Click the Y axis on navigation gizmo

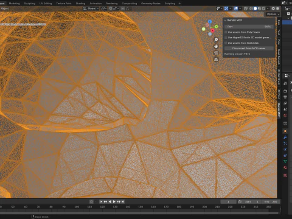pos(216,27)
